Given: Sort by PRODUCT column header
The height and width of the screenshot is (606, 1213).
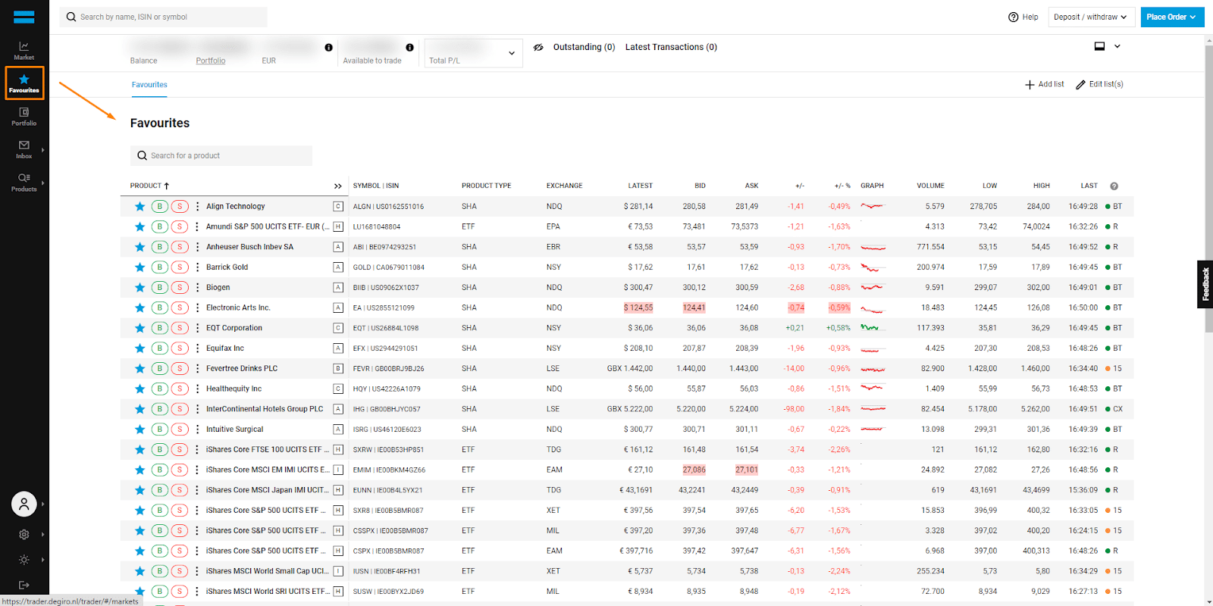Looking at the screenshot, I should [149, 186].
